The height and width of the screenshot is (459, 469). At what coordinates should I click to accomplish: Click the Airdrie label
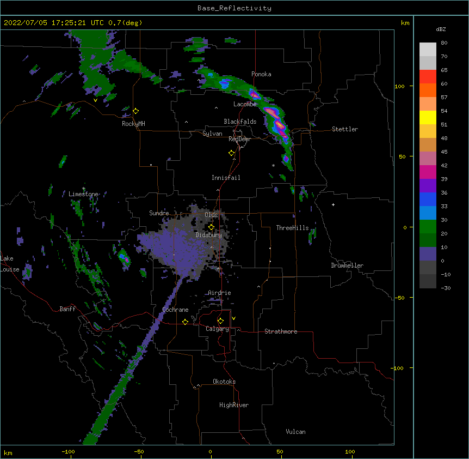[x=219, y=293]
